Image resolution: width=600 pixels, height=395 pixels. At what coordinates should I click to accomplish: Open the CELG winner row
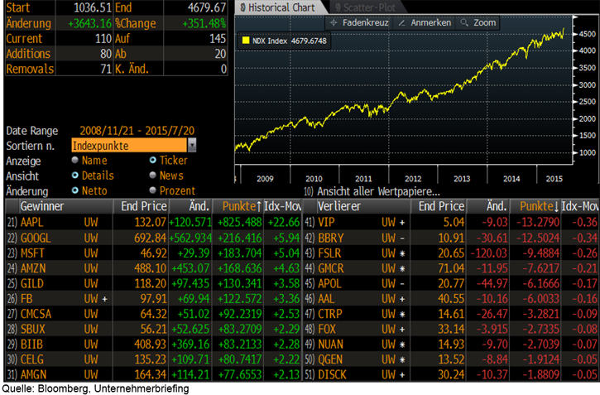tap(153, 359)
